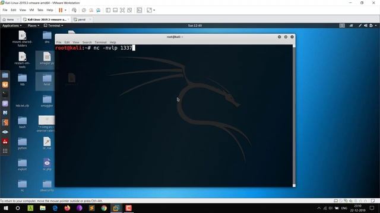Open VMware View menu
The width and height of the screenshot is (380, 213).
[23, 10]
